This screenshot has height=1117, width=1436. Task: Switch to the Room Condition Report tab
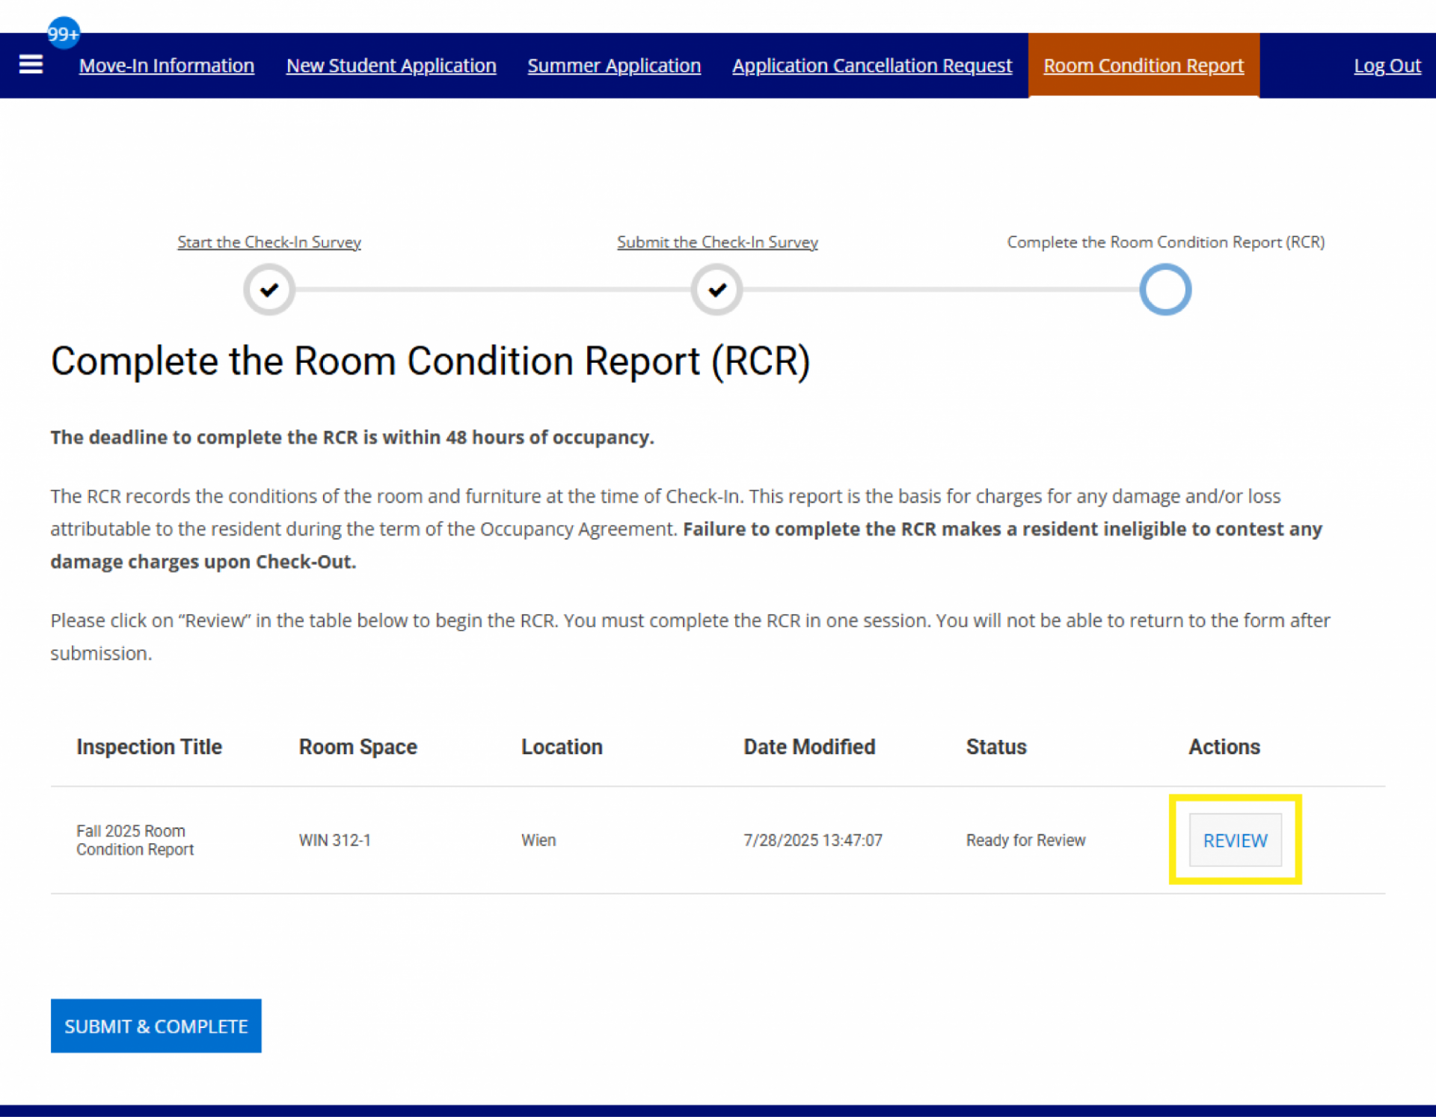point(1143,65)
